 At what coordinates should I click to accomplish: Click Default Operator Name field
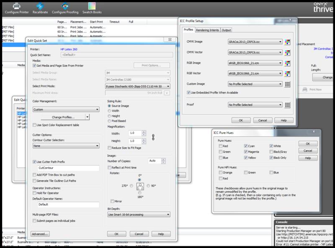68,205
